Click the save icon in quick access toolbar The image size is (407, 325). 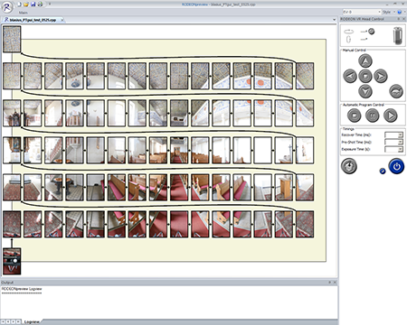coord(33,5)
